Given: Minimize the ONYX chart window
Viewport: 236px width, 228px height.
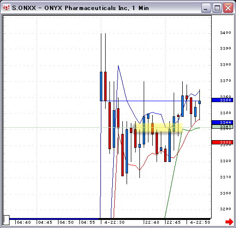Looking at the screenshot, I should point(206,8).
